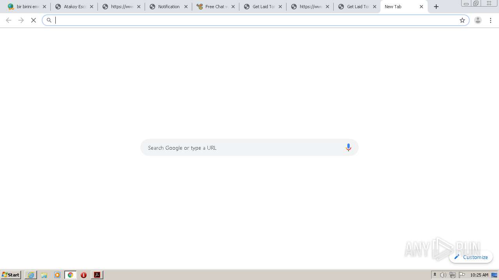This screenshot has height=280, width=499.
Task: Bookmark this page with star icon
Action: 462,20
